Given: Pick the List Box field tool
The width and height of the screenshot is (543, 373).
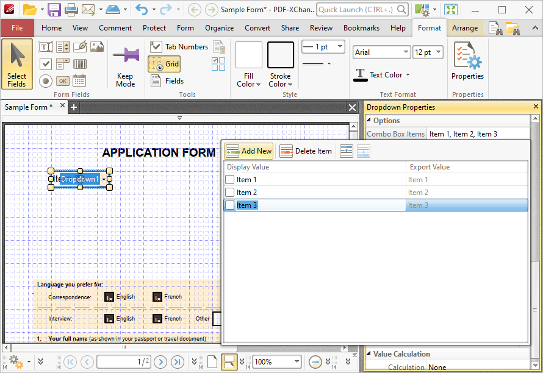Looking at the screenshot, I should pyautogui.click(x=63, y=47).
